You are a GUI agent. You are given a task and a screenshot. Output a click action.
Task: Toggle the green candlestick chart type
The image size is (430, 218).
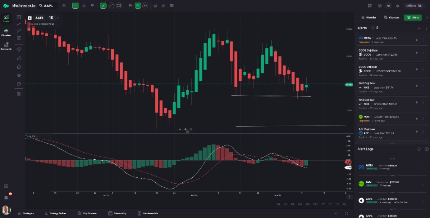138,5
